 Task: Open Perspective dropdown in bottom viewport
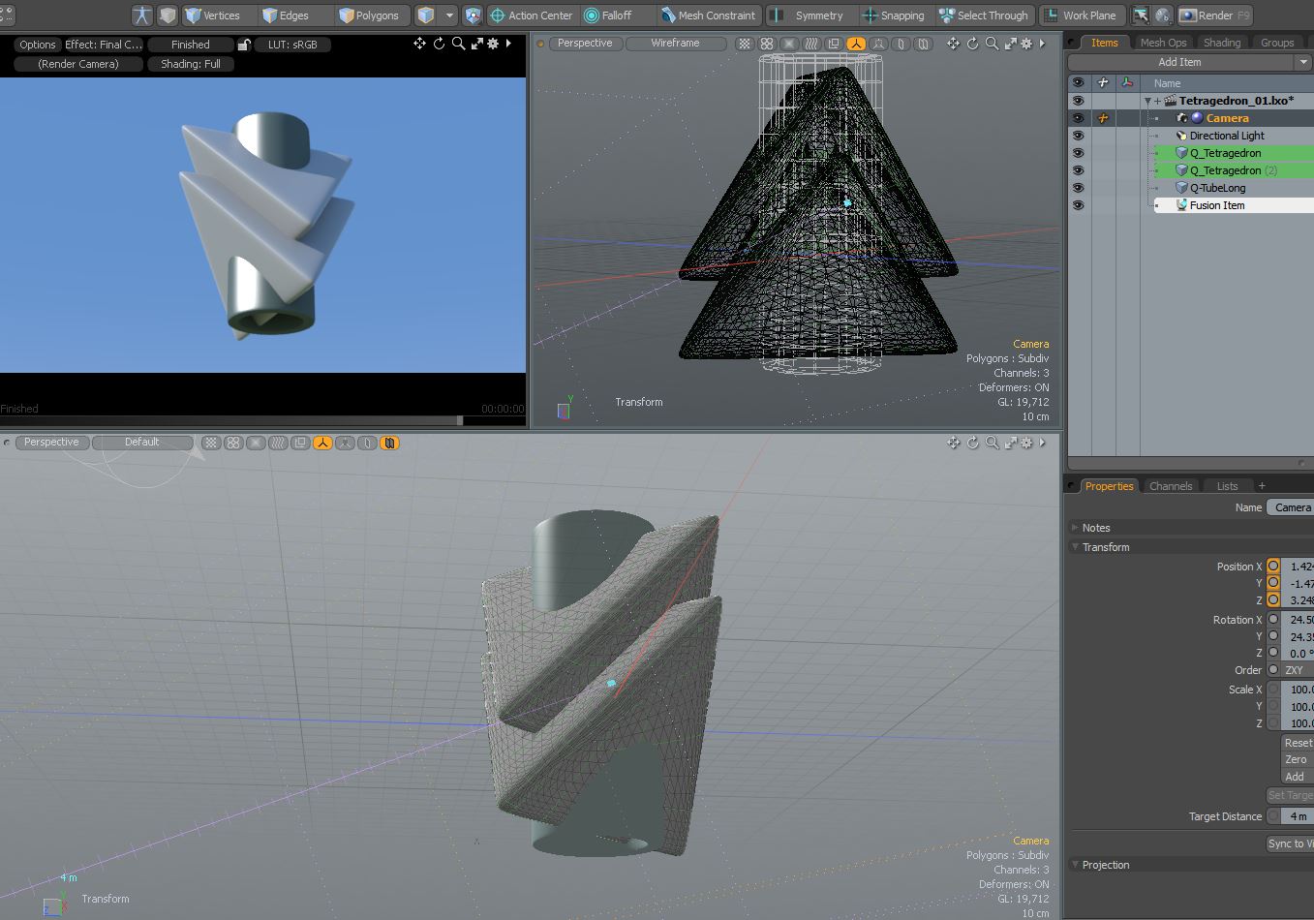[x=51, y=443]
